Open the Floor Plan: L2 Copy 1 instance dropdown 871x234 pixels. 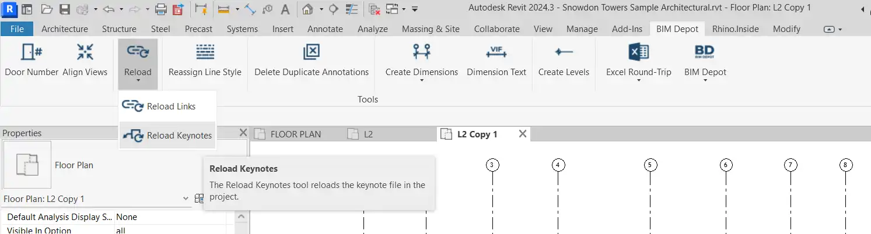click(x=96, y=198)
